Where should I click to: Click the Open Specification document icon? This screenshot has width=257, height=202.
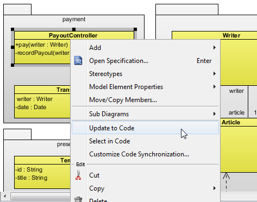click(78, 61)
